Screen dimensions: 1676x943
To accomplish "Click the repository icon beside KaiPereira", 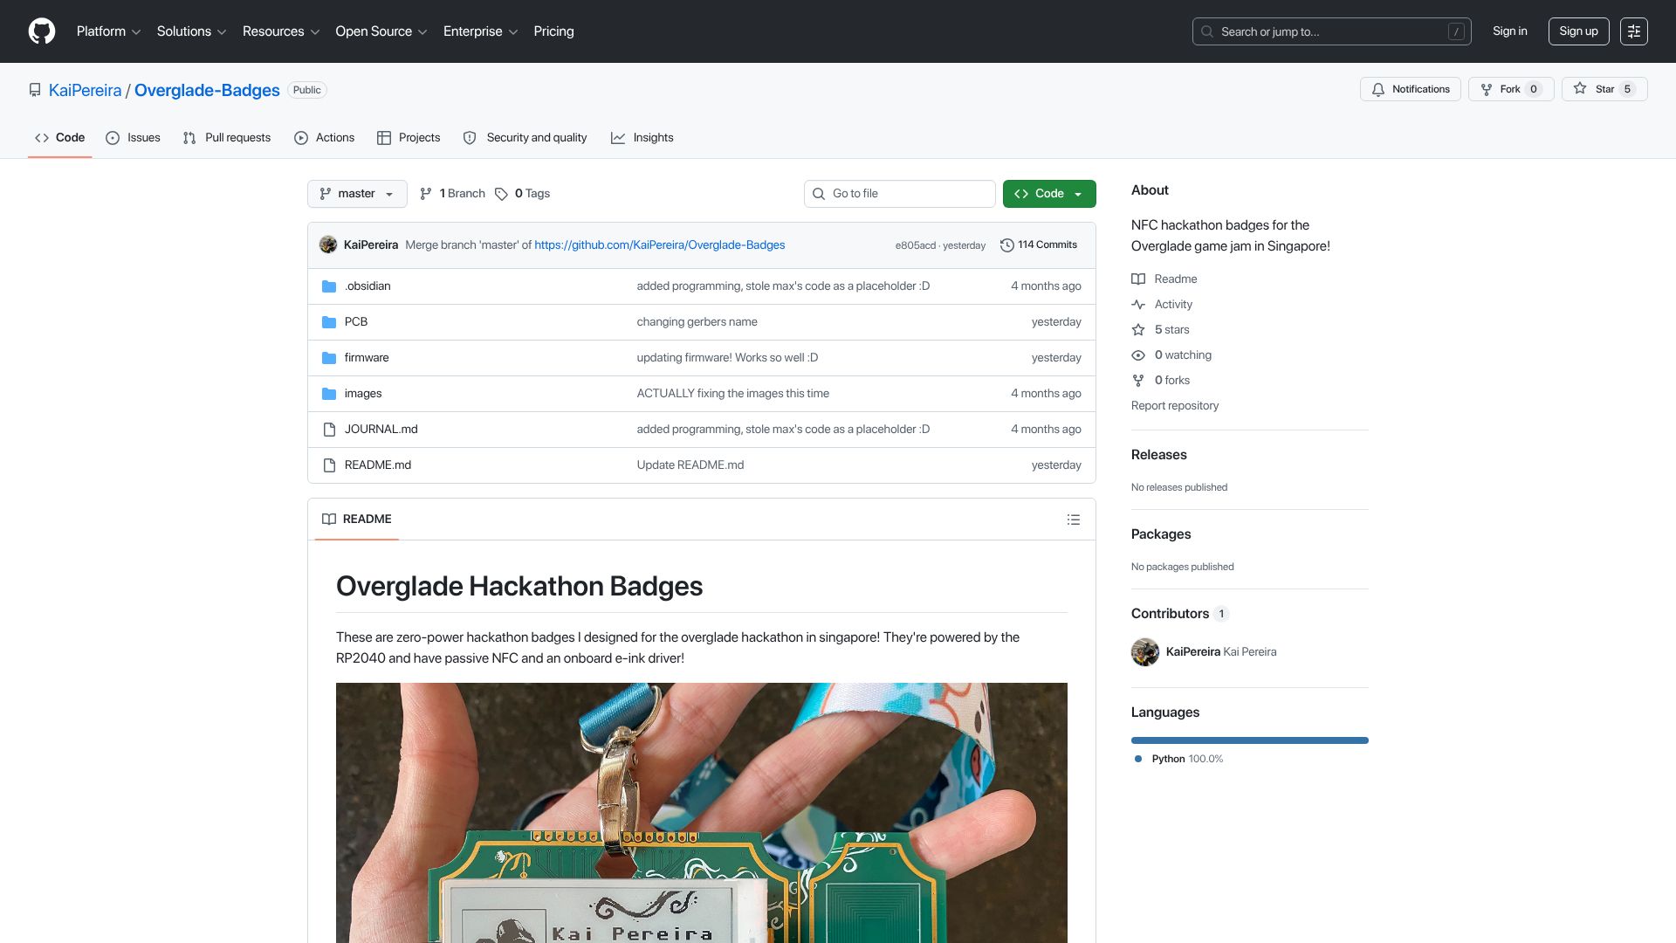I will point(35,90).
